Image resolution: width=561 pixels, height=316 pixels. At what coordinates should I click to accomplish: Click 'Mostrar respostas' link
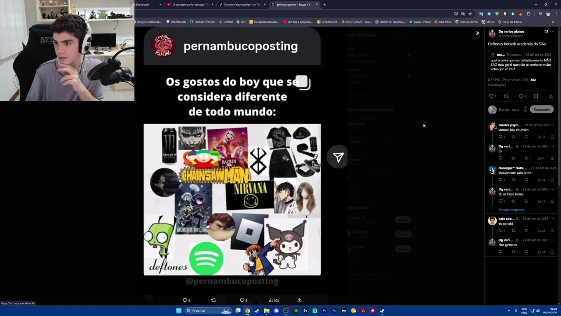coord(511,210)
